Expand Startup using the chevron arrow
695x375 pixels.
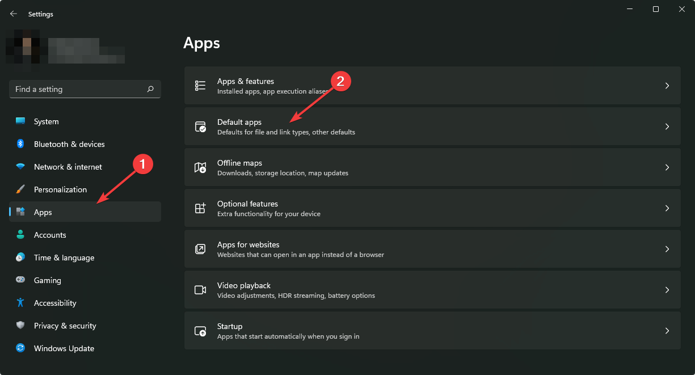point(667,331)
